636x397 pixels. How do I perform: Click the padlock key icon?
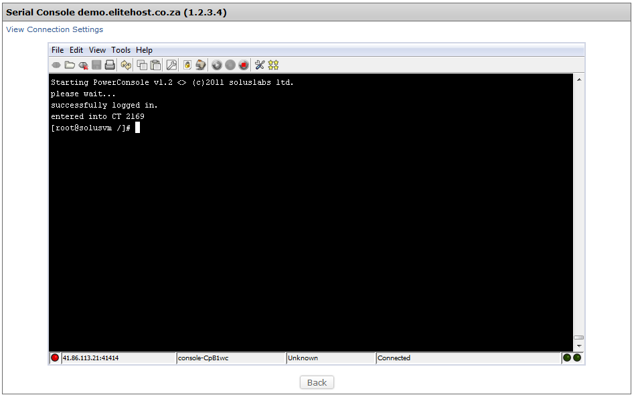[x=187, y=65]
